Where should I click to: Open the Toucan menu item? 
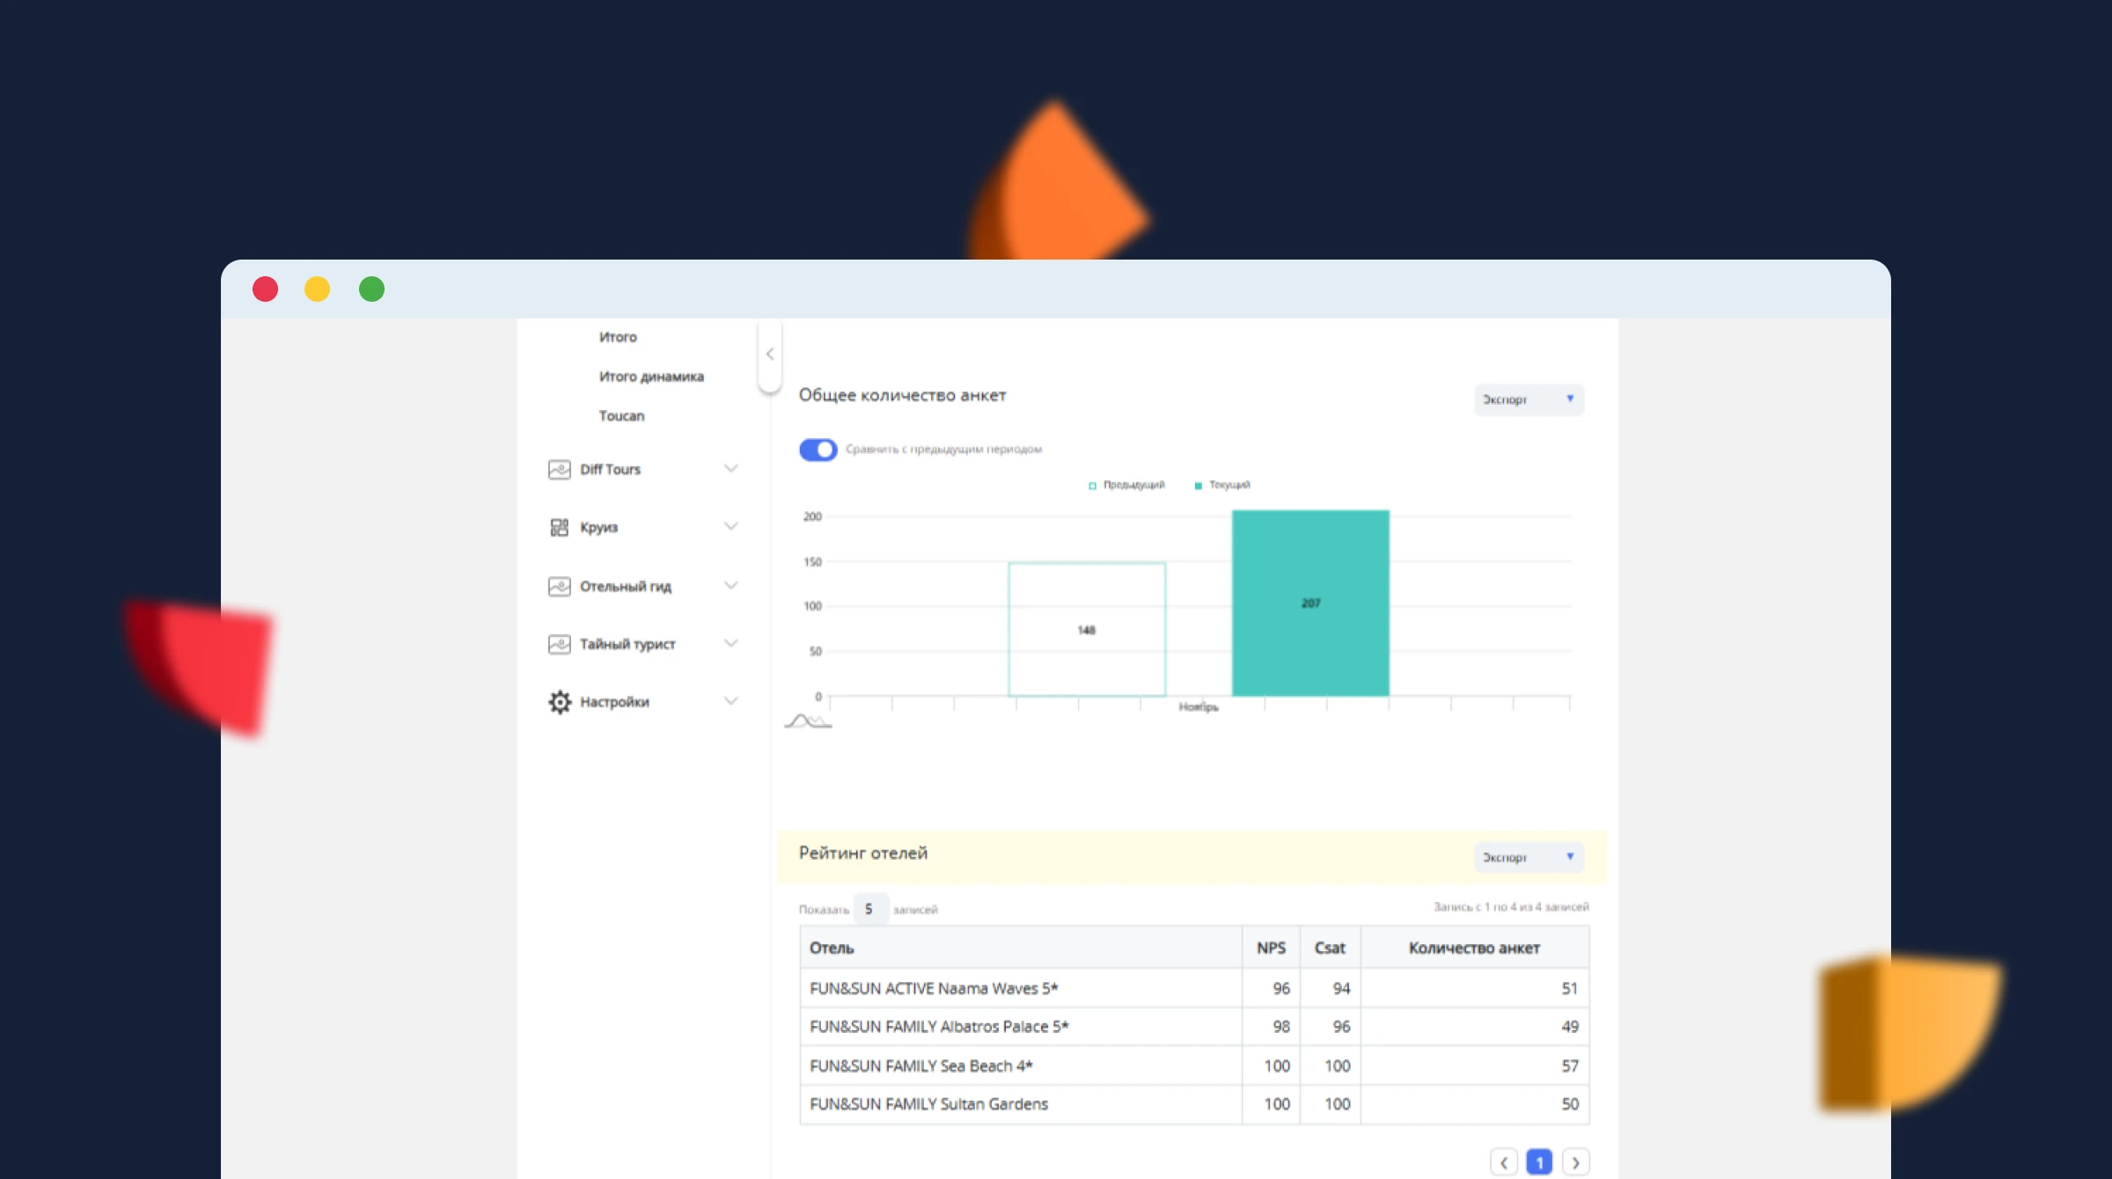coord(621,416)
